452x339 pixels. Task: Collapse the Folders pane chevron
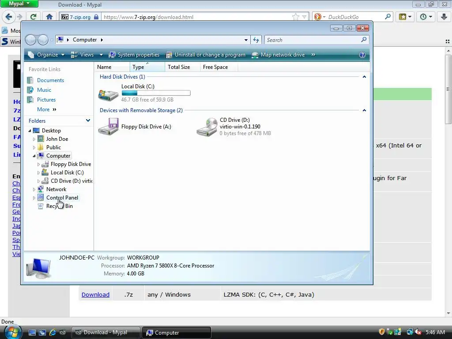coord(88,121)
